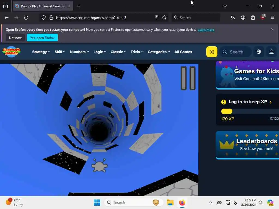Select the Run 3 Coolmath tab
Image resolution: width=279 pixels, height=209 pixels.
[43, 6]
